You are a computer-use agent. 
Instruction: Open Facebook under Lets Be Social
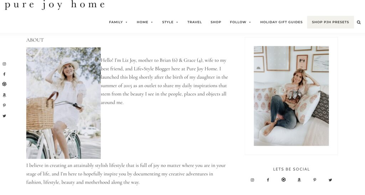click(268, 180)
